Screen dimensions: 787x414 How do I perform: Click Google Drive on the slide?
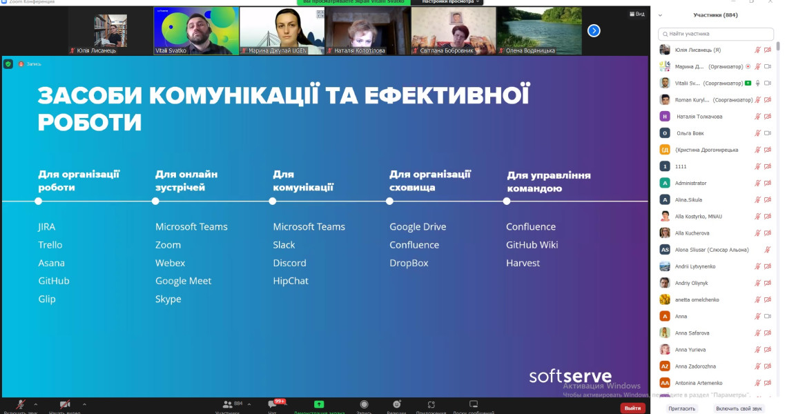(x=418, y=227)
